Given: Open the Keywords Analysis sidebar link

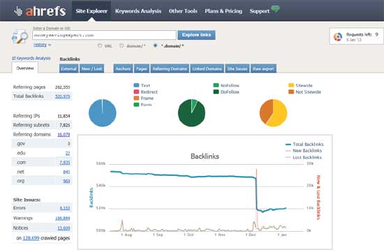Looking at the screenshot, I should point(34,58).
